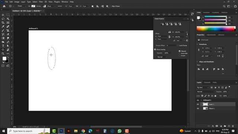Select the Hand tool
Screen dimensions: 238x134
pyautogui.click(x=8, y=50)
